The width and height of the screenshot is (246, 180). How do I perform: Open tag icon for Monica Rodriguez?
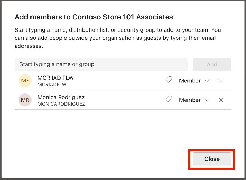tap(169, 99)
